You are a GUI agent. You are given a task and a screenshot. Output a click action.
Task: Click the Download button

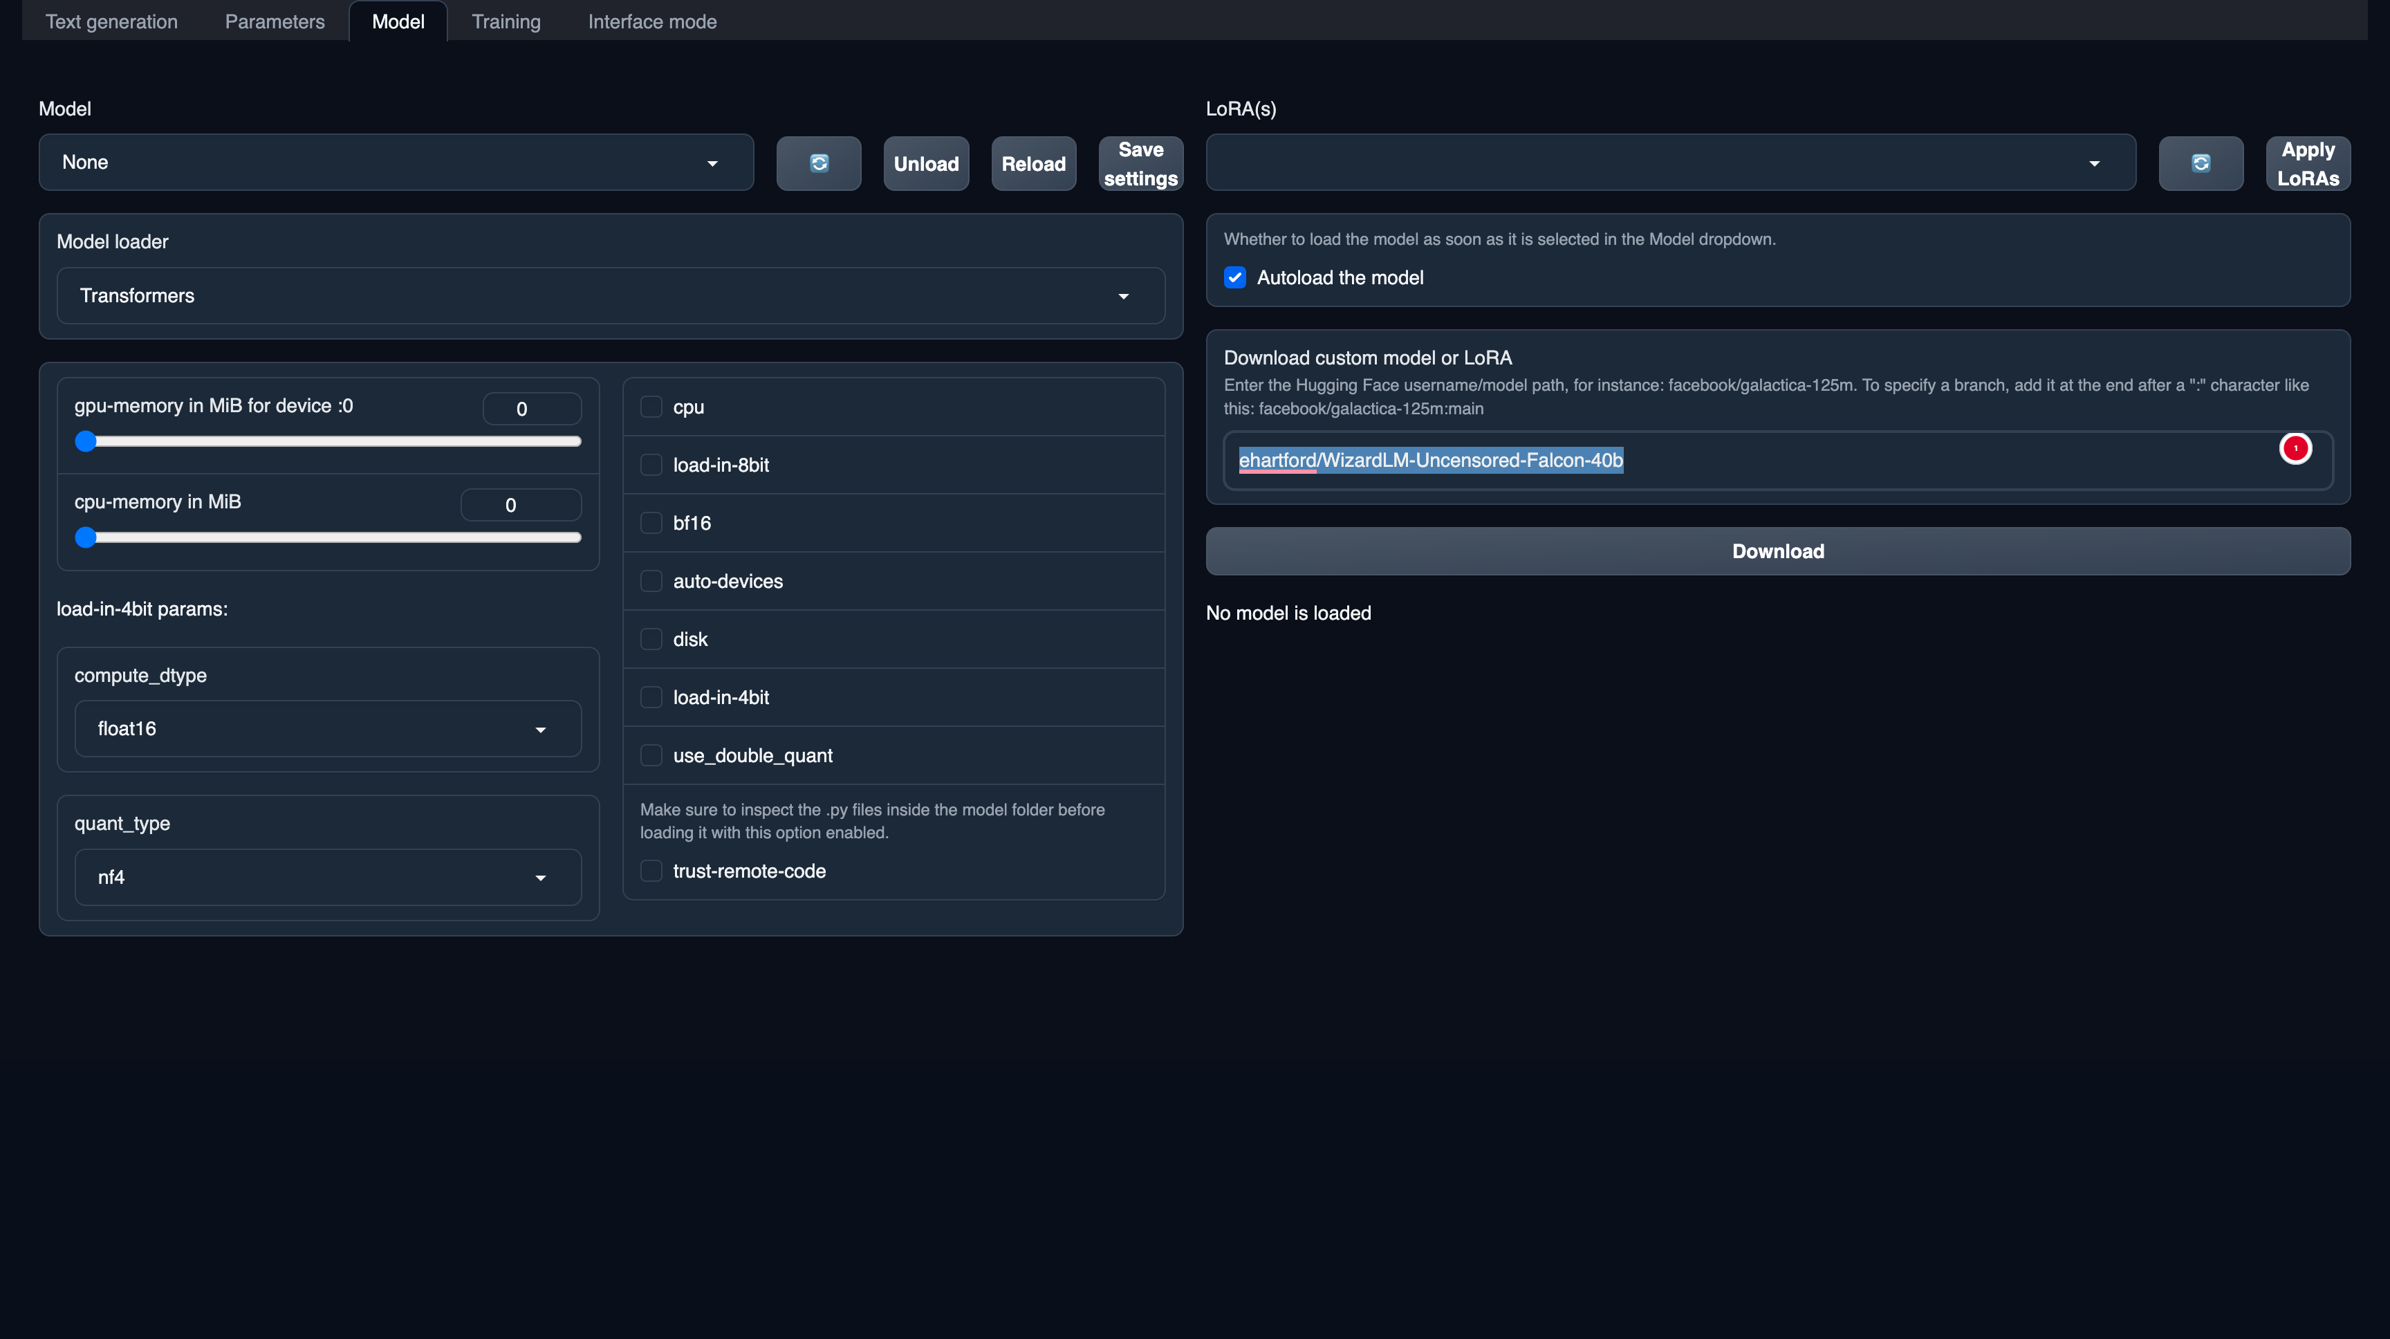[x=1777, y=551]
